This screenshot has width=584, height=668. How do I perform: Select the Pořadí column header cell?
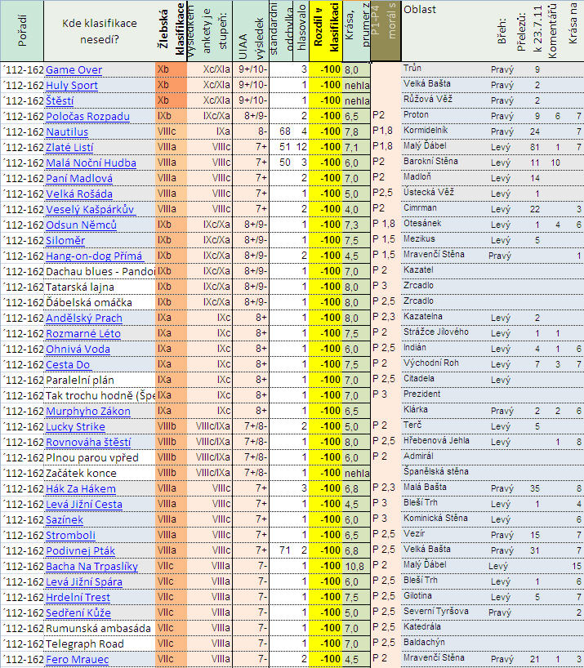pyautogui.click(x=22, y=31)
